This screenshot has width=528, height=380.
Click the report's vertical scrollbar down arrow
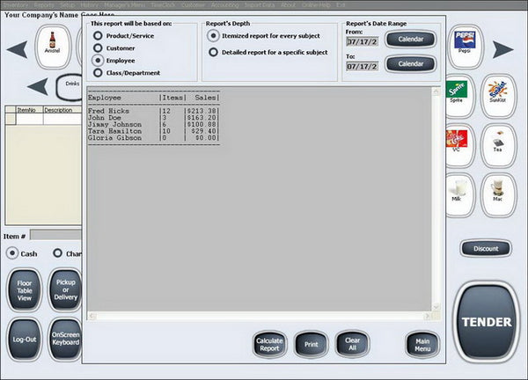coord(436,307)
